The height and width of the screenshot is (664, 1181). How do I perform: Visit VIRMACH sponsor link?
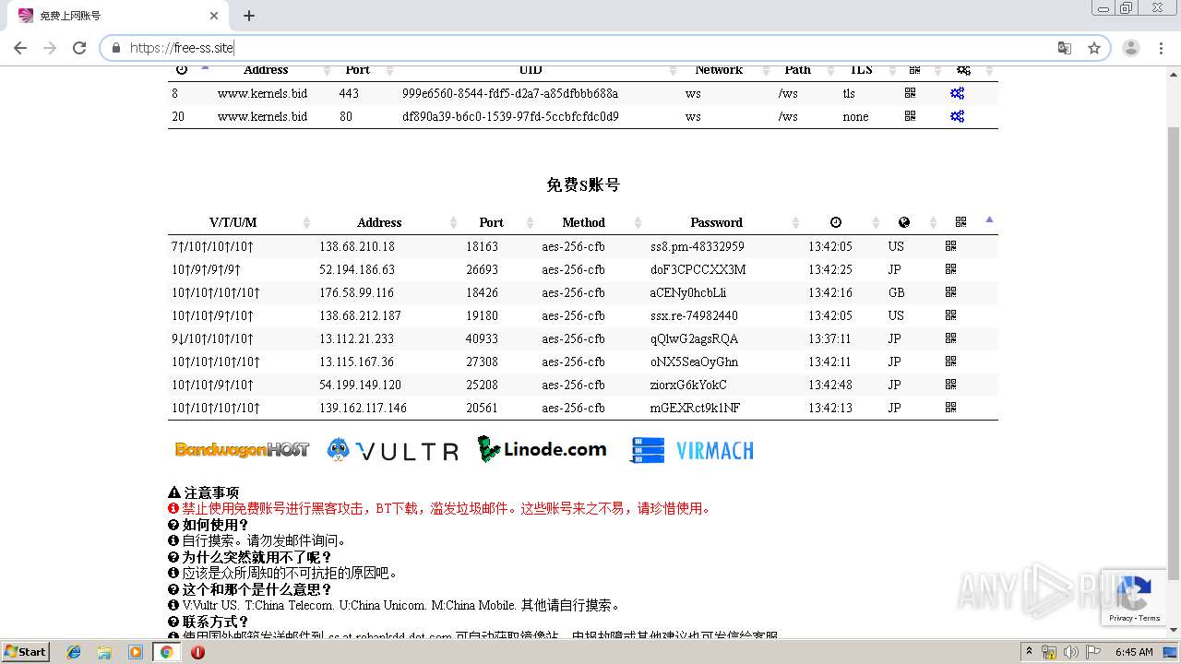click(x=692, y=450)
